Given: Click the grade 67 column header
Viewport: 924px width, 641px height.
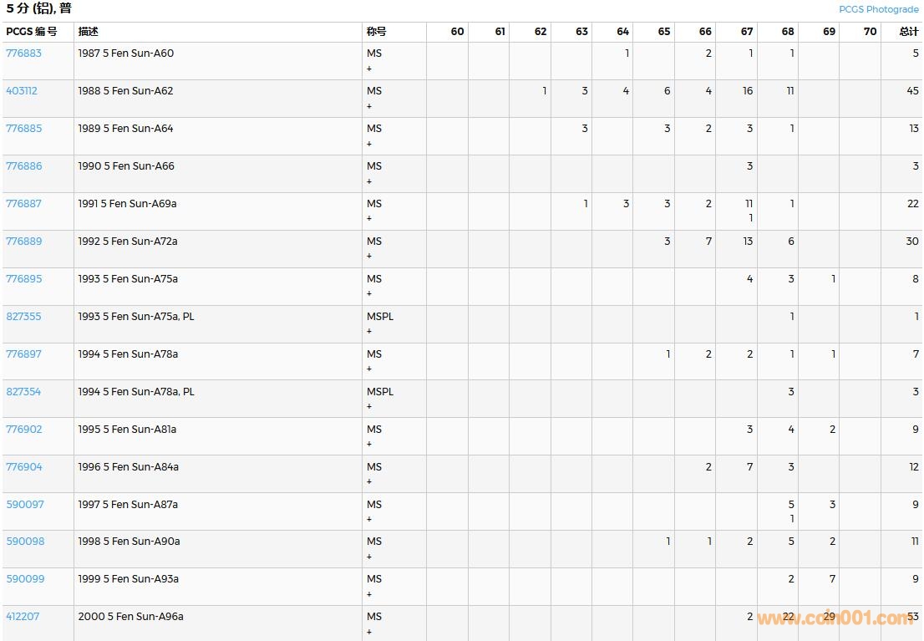Looking at the screenshot, I should click(x=746, y=32).
